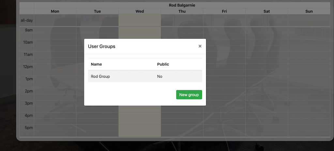The width and height of the screenshot is (334, 151).
Task: Select the Sat day column header
Action: click(267, 11)
